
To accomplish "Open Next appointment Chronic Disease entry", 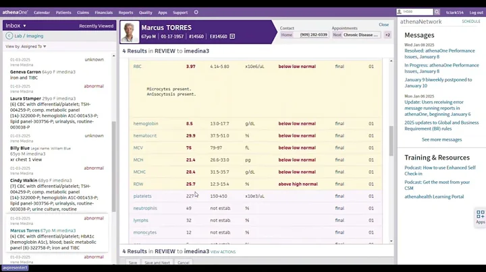I will pos(360,35).
